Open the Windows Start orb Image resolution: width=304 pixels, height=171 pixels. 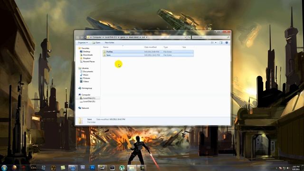(x=4, y=168)
